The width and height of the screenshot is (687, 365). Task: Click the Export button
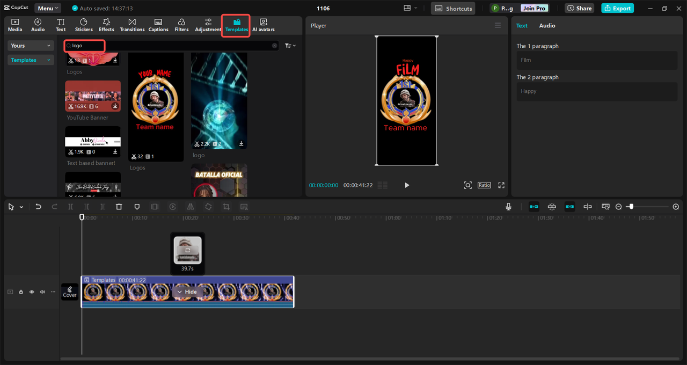click(x=617, y=9)
